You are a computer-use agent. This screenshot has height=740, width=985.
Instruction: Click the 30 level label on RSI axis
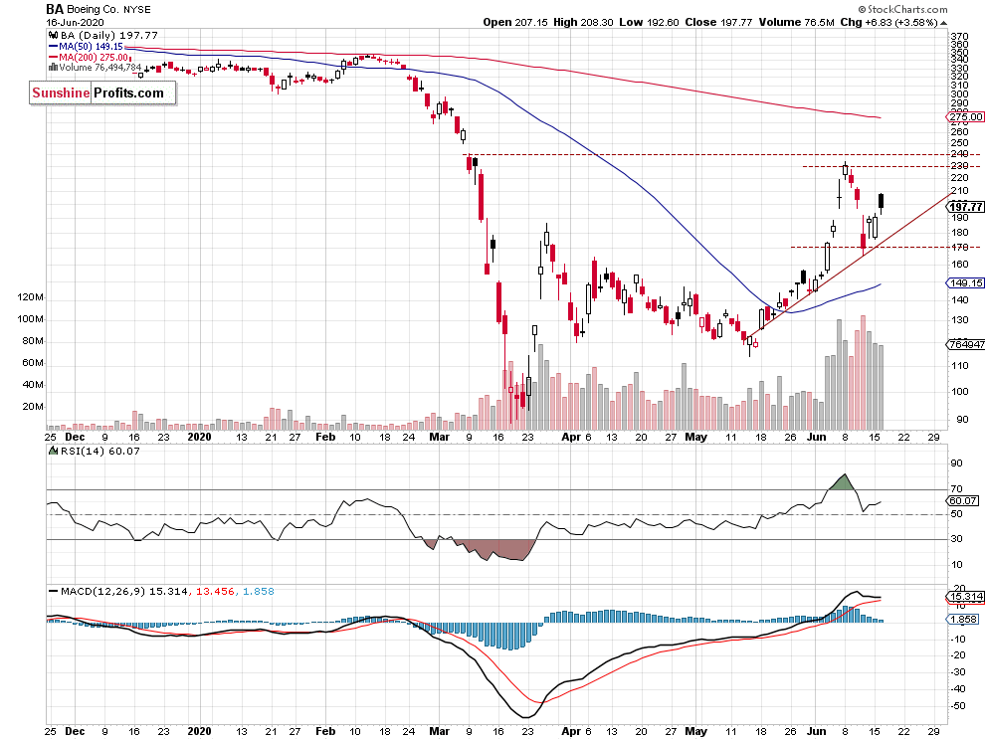957,538
